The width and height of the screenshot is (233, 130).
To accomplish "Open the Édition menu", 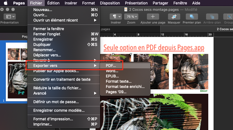I will (x=53, y=3).
